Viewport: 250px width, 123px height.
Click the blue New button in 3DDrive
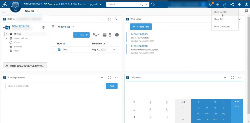click(x=81, y=35)
